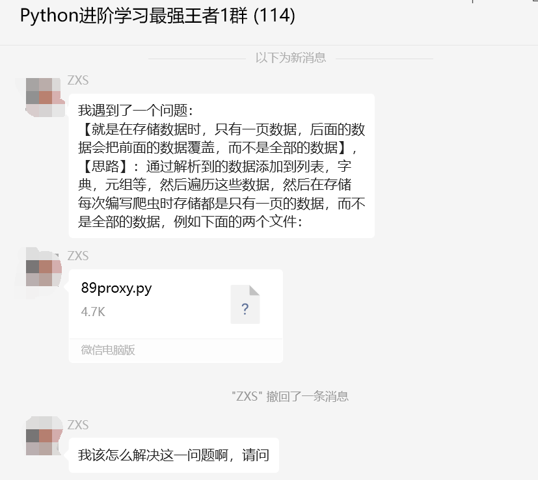
Task: Open ZXS avatar beside the 89proxy.py file
Action: tap(44, 273)
